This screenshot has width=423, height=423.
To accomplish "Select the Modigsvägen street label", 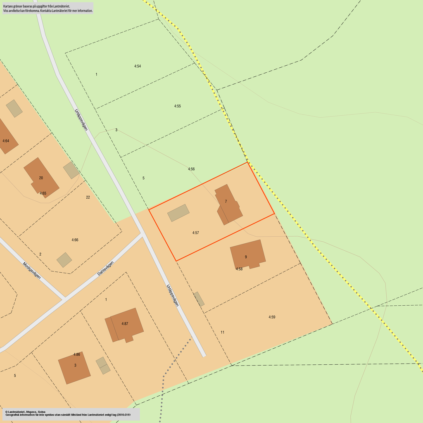I will pos(32,271).
